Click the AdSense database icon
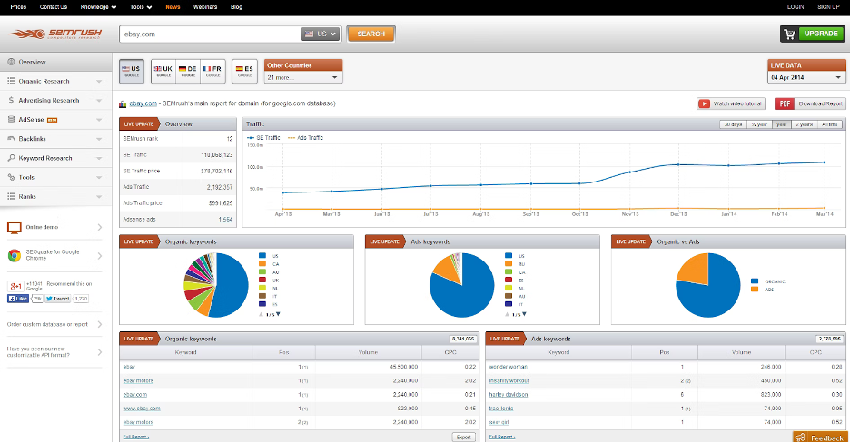 click(11, 119)
